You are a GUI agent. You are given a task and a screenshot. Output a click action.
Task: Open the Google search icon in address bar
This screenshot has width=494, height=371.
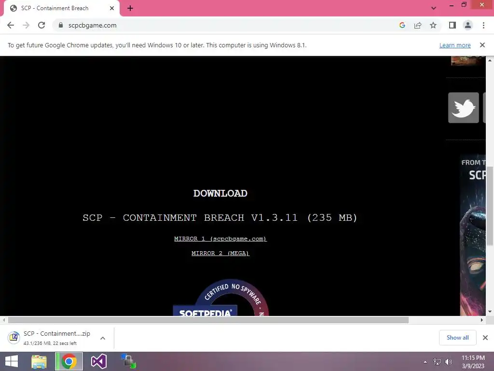402,25
